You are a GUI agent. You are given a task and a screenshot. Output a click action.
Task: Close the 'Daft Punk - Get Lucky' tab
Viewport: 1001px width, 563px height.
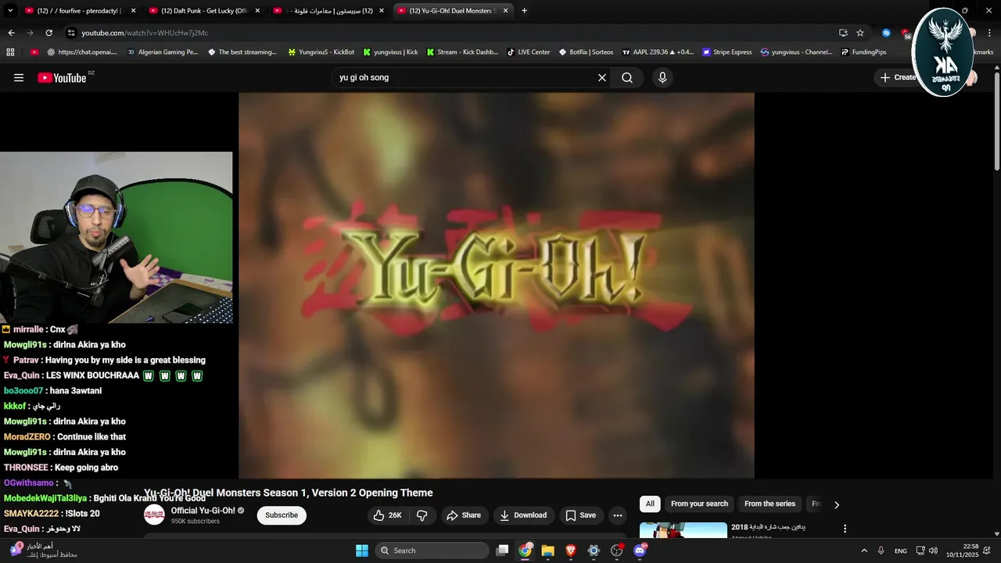tap(257, 11)
